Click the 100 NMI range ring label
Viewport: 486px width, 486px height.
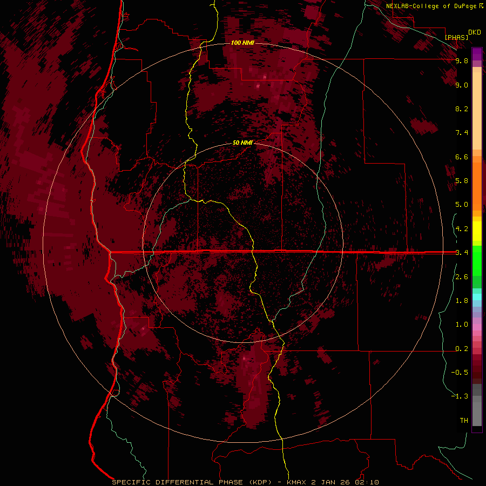[x=242, y=43]
